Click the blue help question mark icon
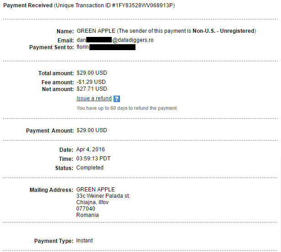281x252 pixels. [x=116, y=99]
